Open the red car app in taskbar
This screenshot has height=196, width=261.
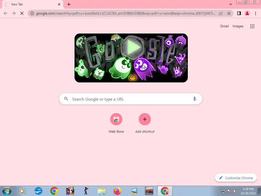(149, 191)
